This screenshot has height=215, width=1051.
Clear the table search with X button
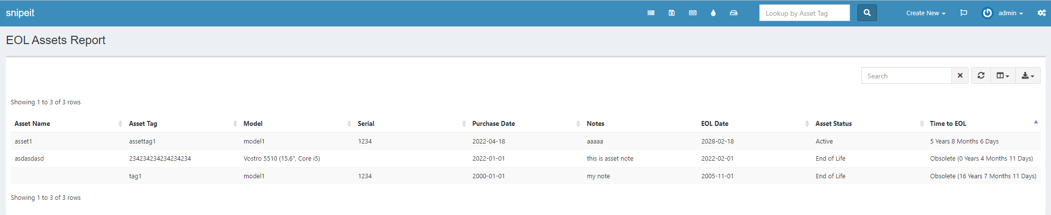pos(960,75)
